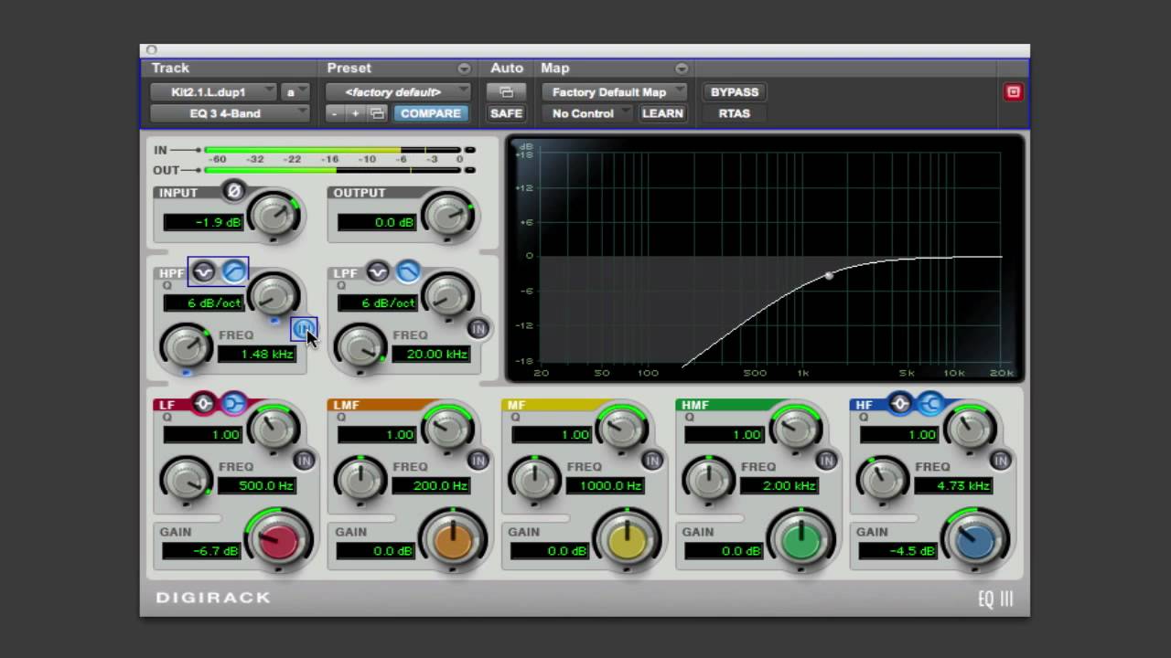The height and width of the screenshot is (658, 1171).
Task: Open the Map menu arrow
Action: [682, 69]
